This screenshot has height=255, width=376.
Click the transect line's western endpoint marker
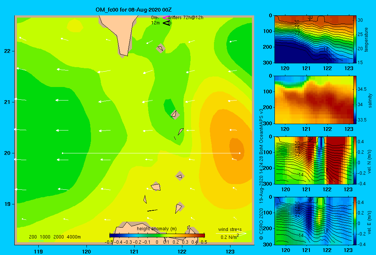tap(62, 153)
